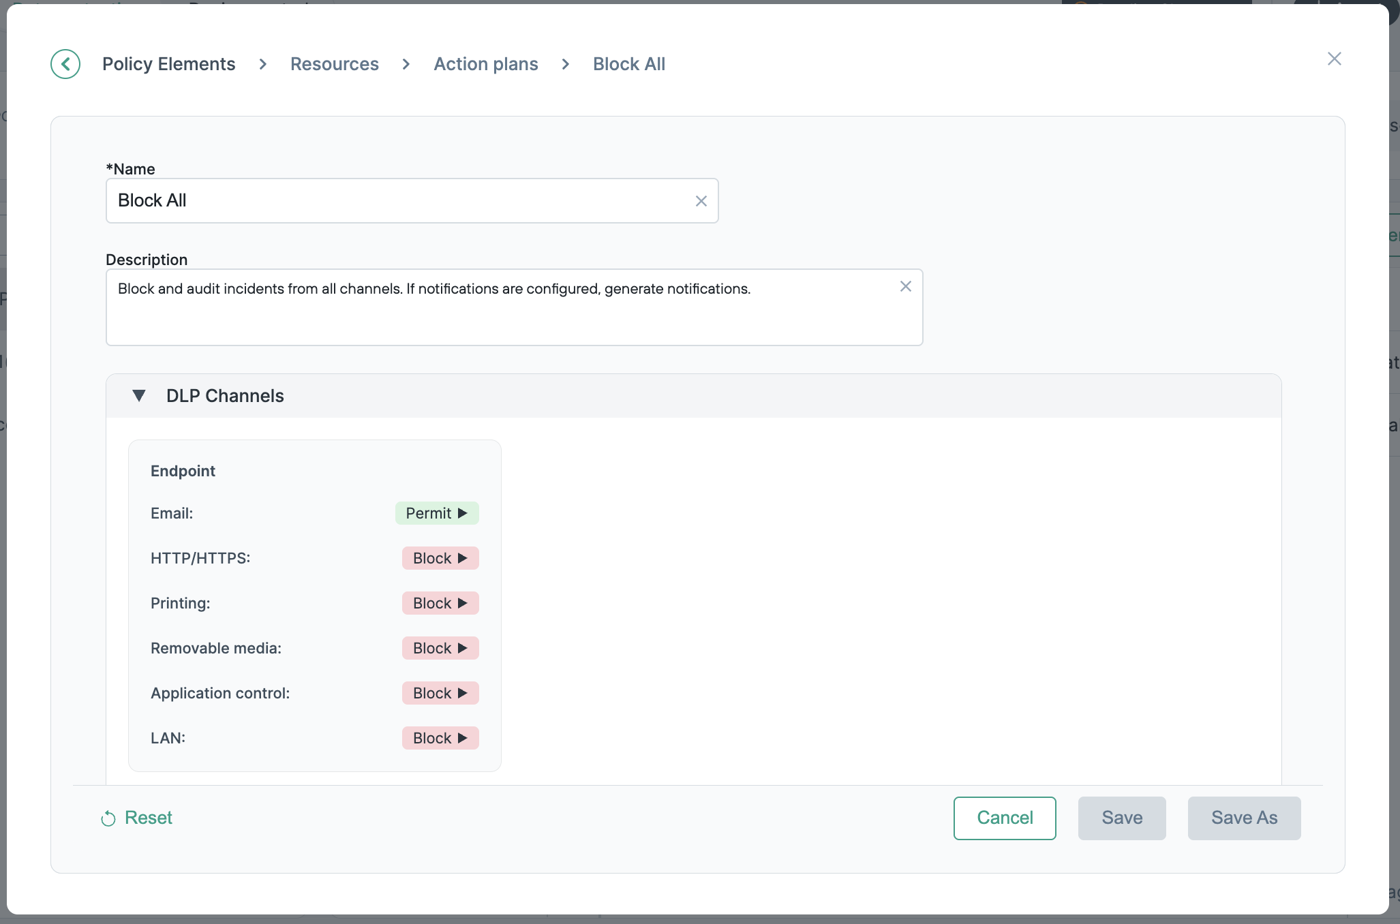The height and width of the screenshot is (924, 1400).
Task: Open the LAN Block action dropdown
Action: [440, 738]
